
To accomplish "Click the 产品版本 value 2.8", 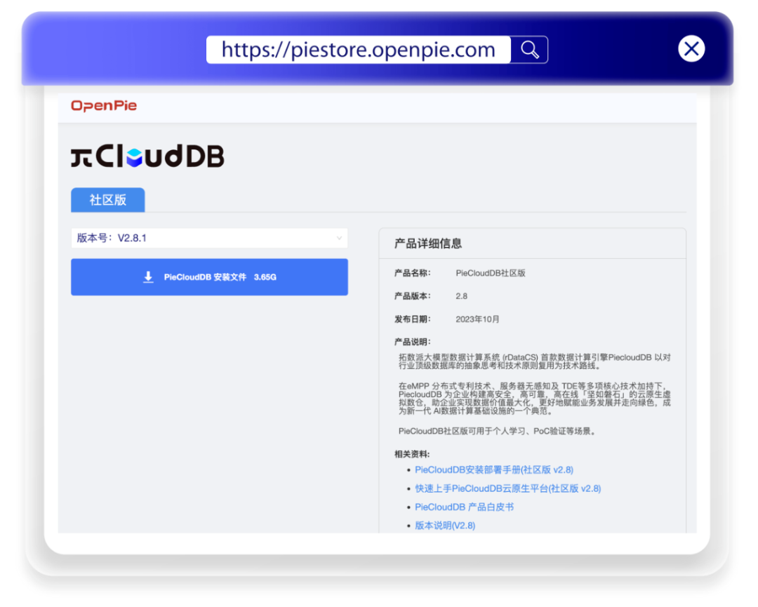I will 461,296.
